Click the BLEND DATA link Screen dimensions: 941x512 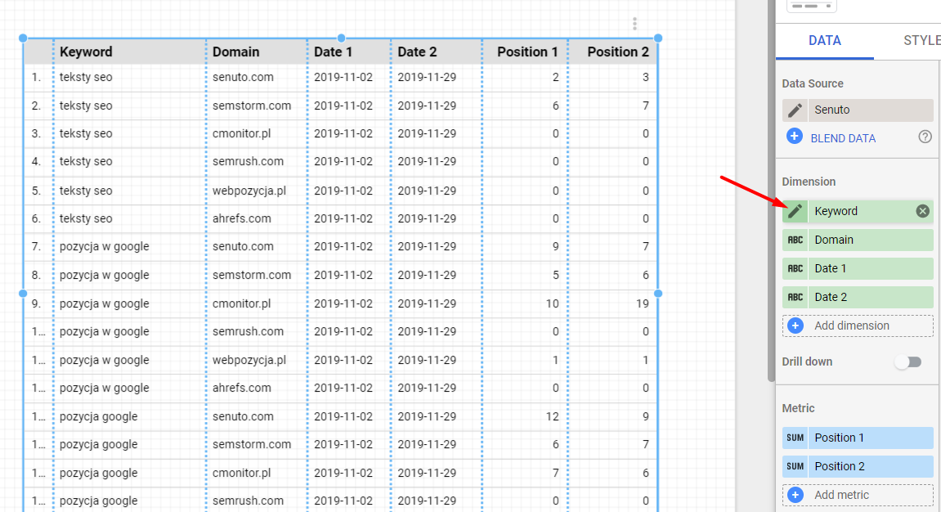click(843, 138)
